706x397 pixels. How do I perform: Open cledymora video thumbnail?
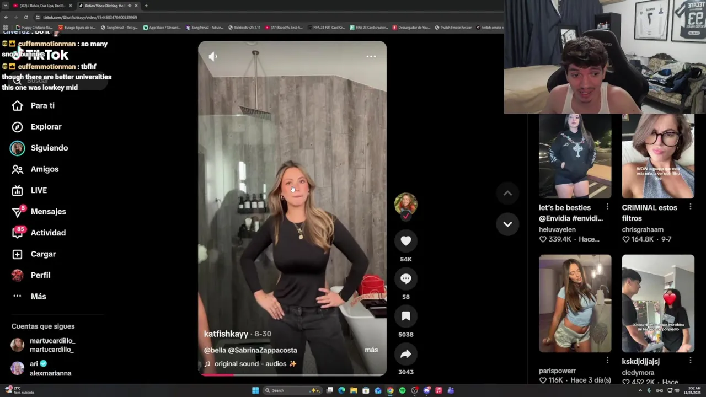click(x=658, y=303)
